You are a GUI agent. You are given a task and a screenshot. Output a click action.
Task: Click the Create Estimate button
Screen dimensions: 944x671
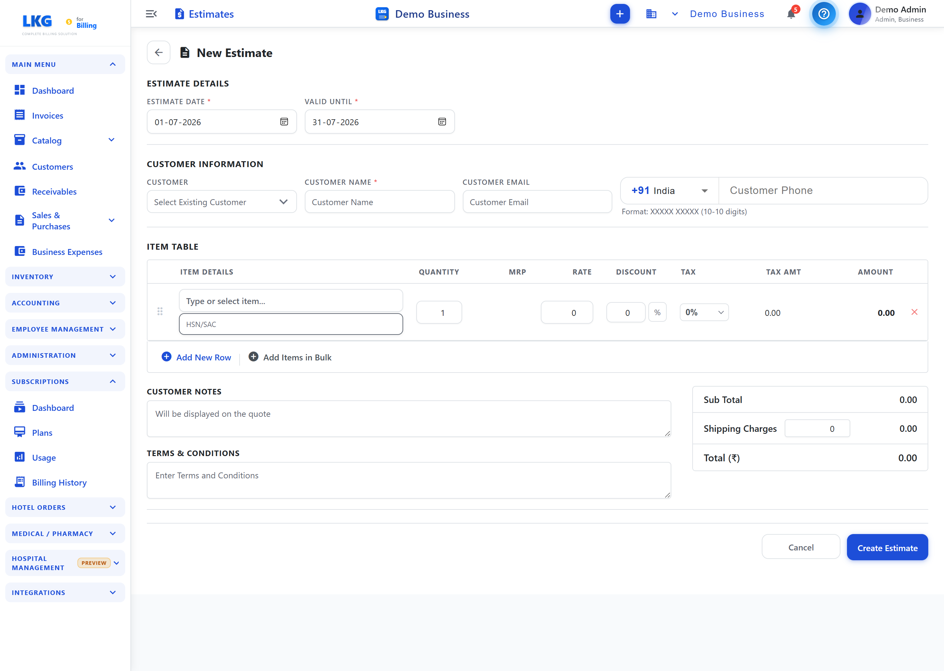[x=887, y=547]
